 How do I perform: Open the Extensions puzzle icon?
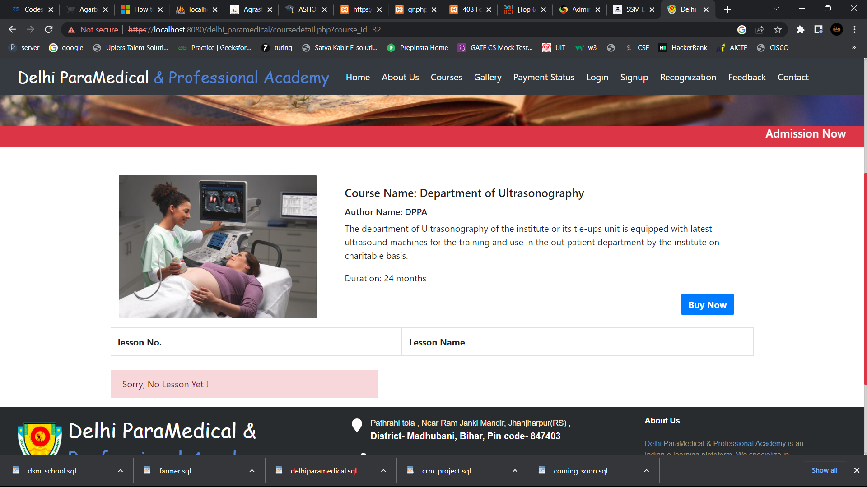(800, 29)
